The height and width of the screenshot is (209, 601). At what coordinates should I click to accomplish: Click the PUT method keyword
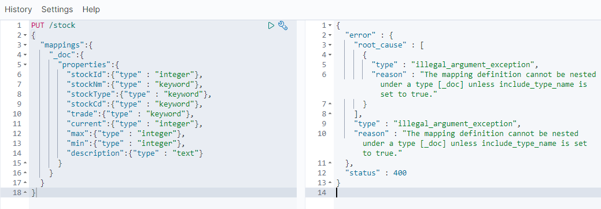[x=38, y=25]
